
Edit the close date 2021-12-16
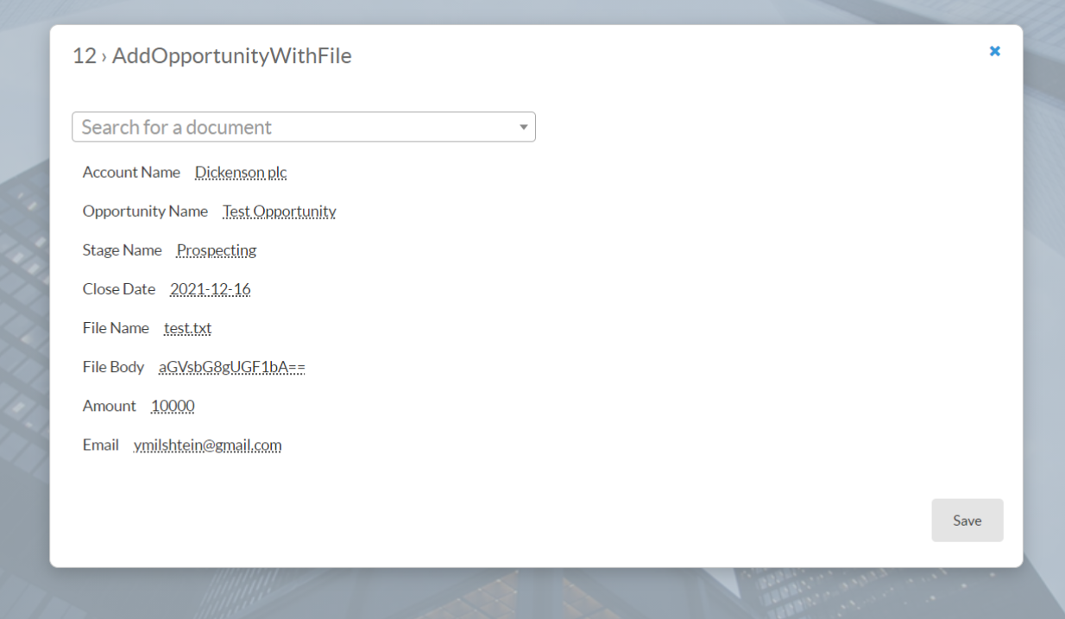pyautogui.click(x=210, y=289)
